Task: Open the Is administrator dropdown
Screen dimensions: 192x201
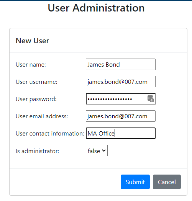Action: tap(97, 150)
